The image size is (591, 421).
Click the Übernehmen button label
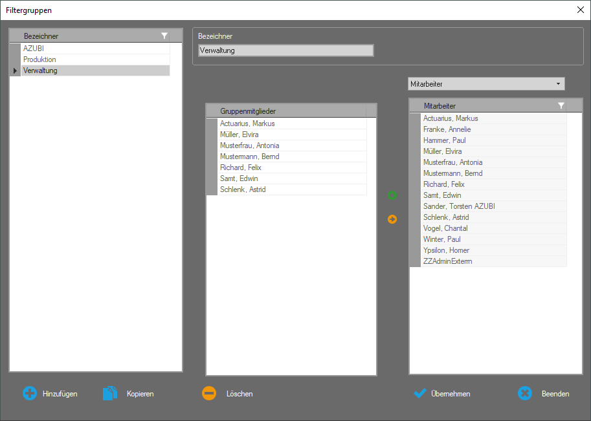451,394
